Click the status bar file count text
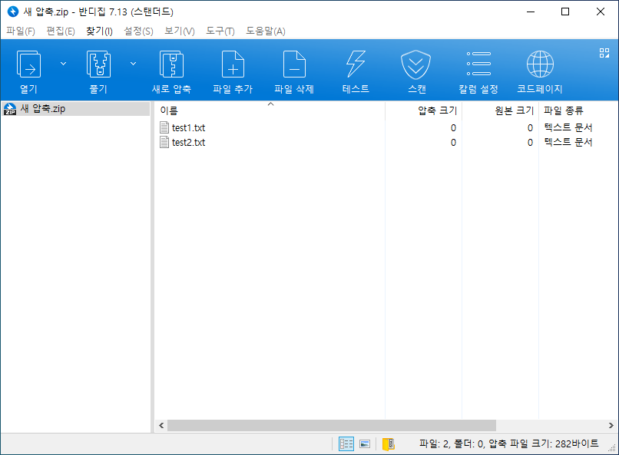Screen dimensions: 619x455 [x=508, y=444]
